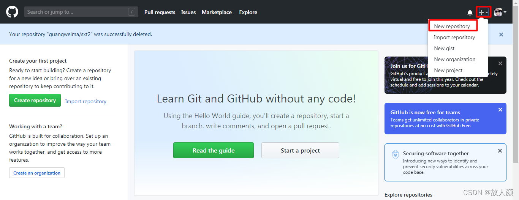This screenshot has height=200, width=519.
Task: Follow the Import repository sidebar link
Action: (x=86, y=101)
